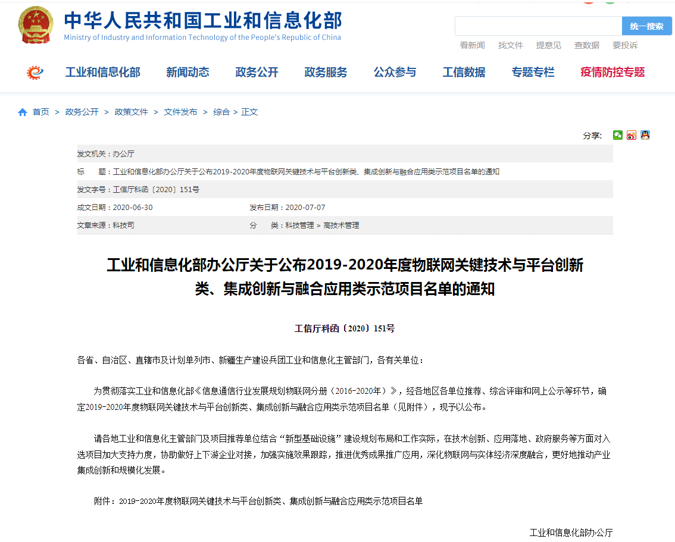The height and width of the screenshot is (542, 675).
Task: Open the 看新闻 search option
Action: [472, 45]
